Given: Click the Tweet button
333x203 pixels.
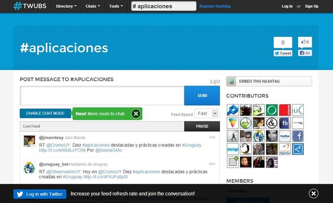Looking at the screenshot, I should point(283,53).
